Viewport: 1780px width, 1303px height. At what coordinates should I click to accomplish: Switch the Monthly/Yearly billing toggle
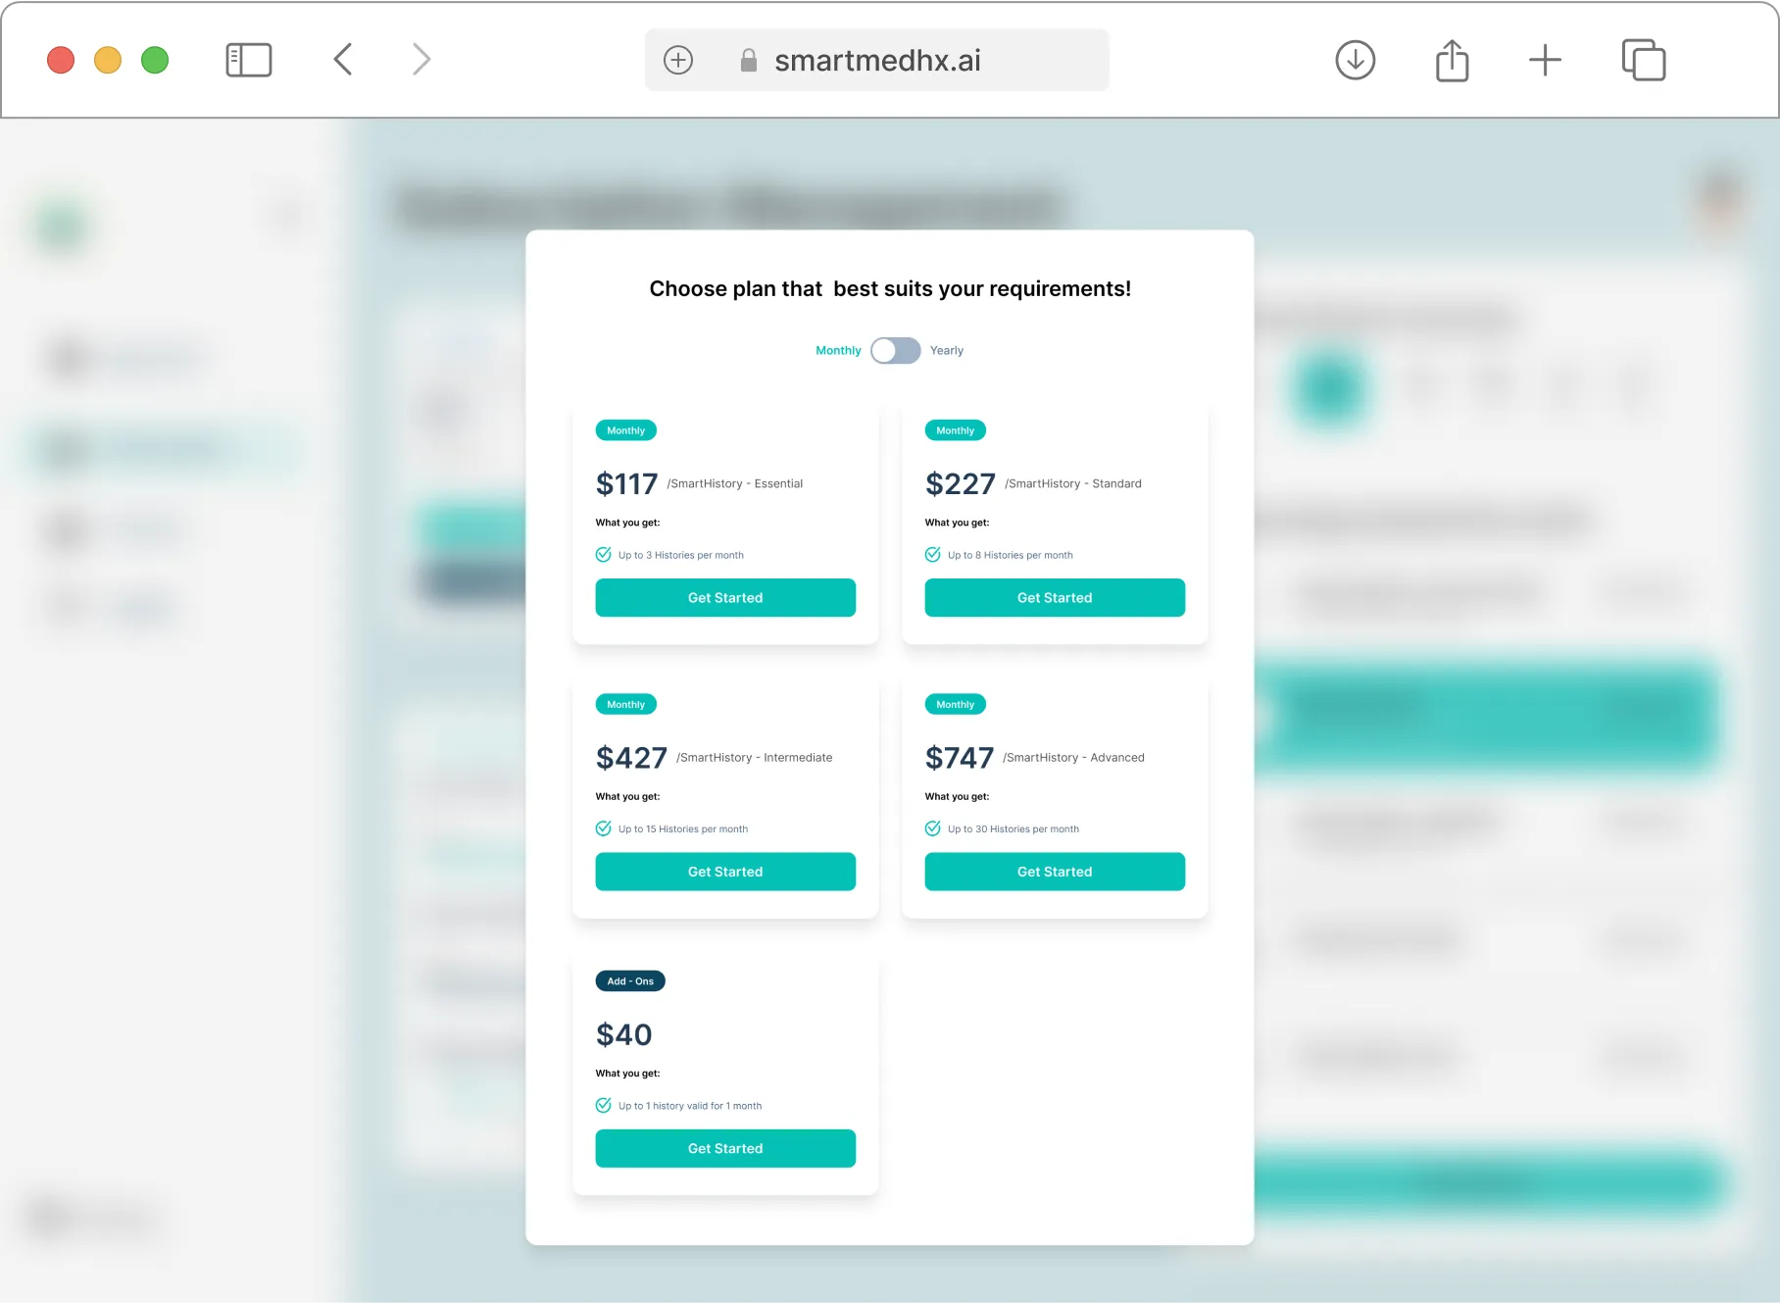(x=896, y=350)
